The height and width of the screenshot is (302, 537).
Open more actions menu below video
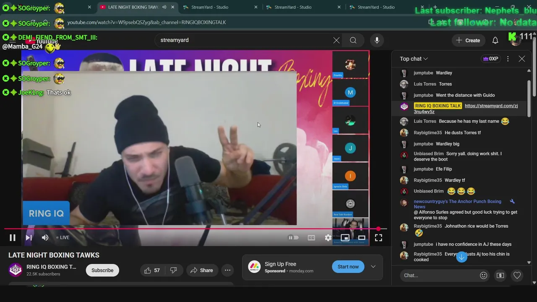tap(227, 271)
